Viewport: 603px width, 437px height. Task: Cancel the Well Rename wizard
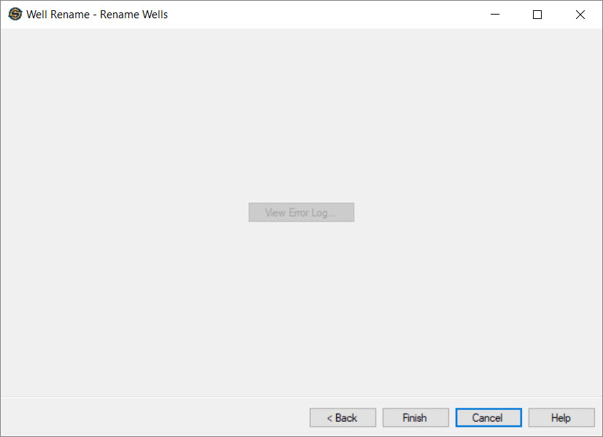488,418
